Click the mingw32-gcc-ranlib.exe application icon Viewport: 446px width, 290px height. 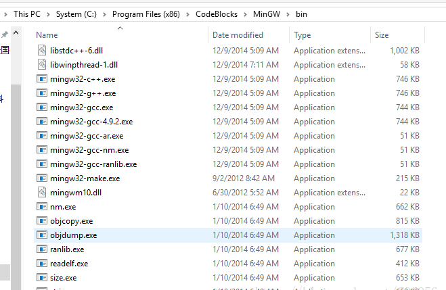point(42,164)
